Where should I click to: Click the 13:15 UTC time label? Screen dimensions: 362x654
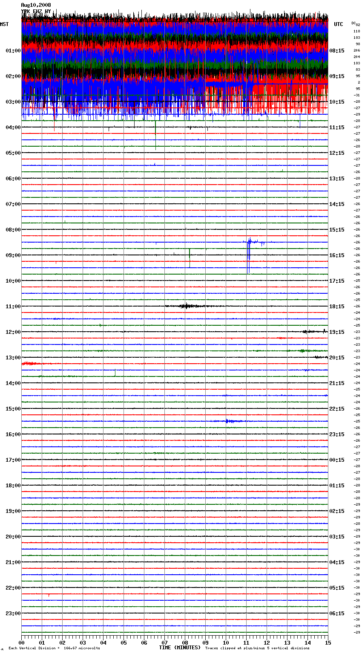[337, 179]
